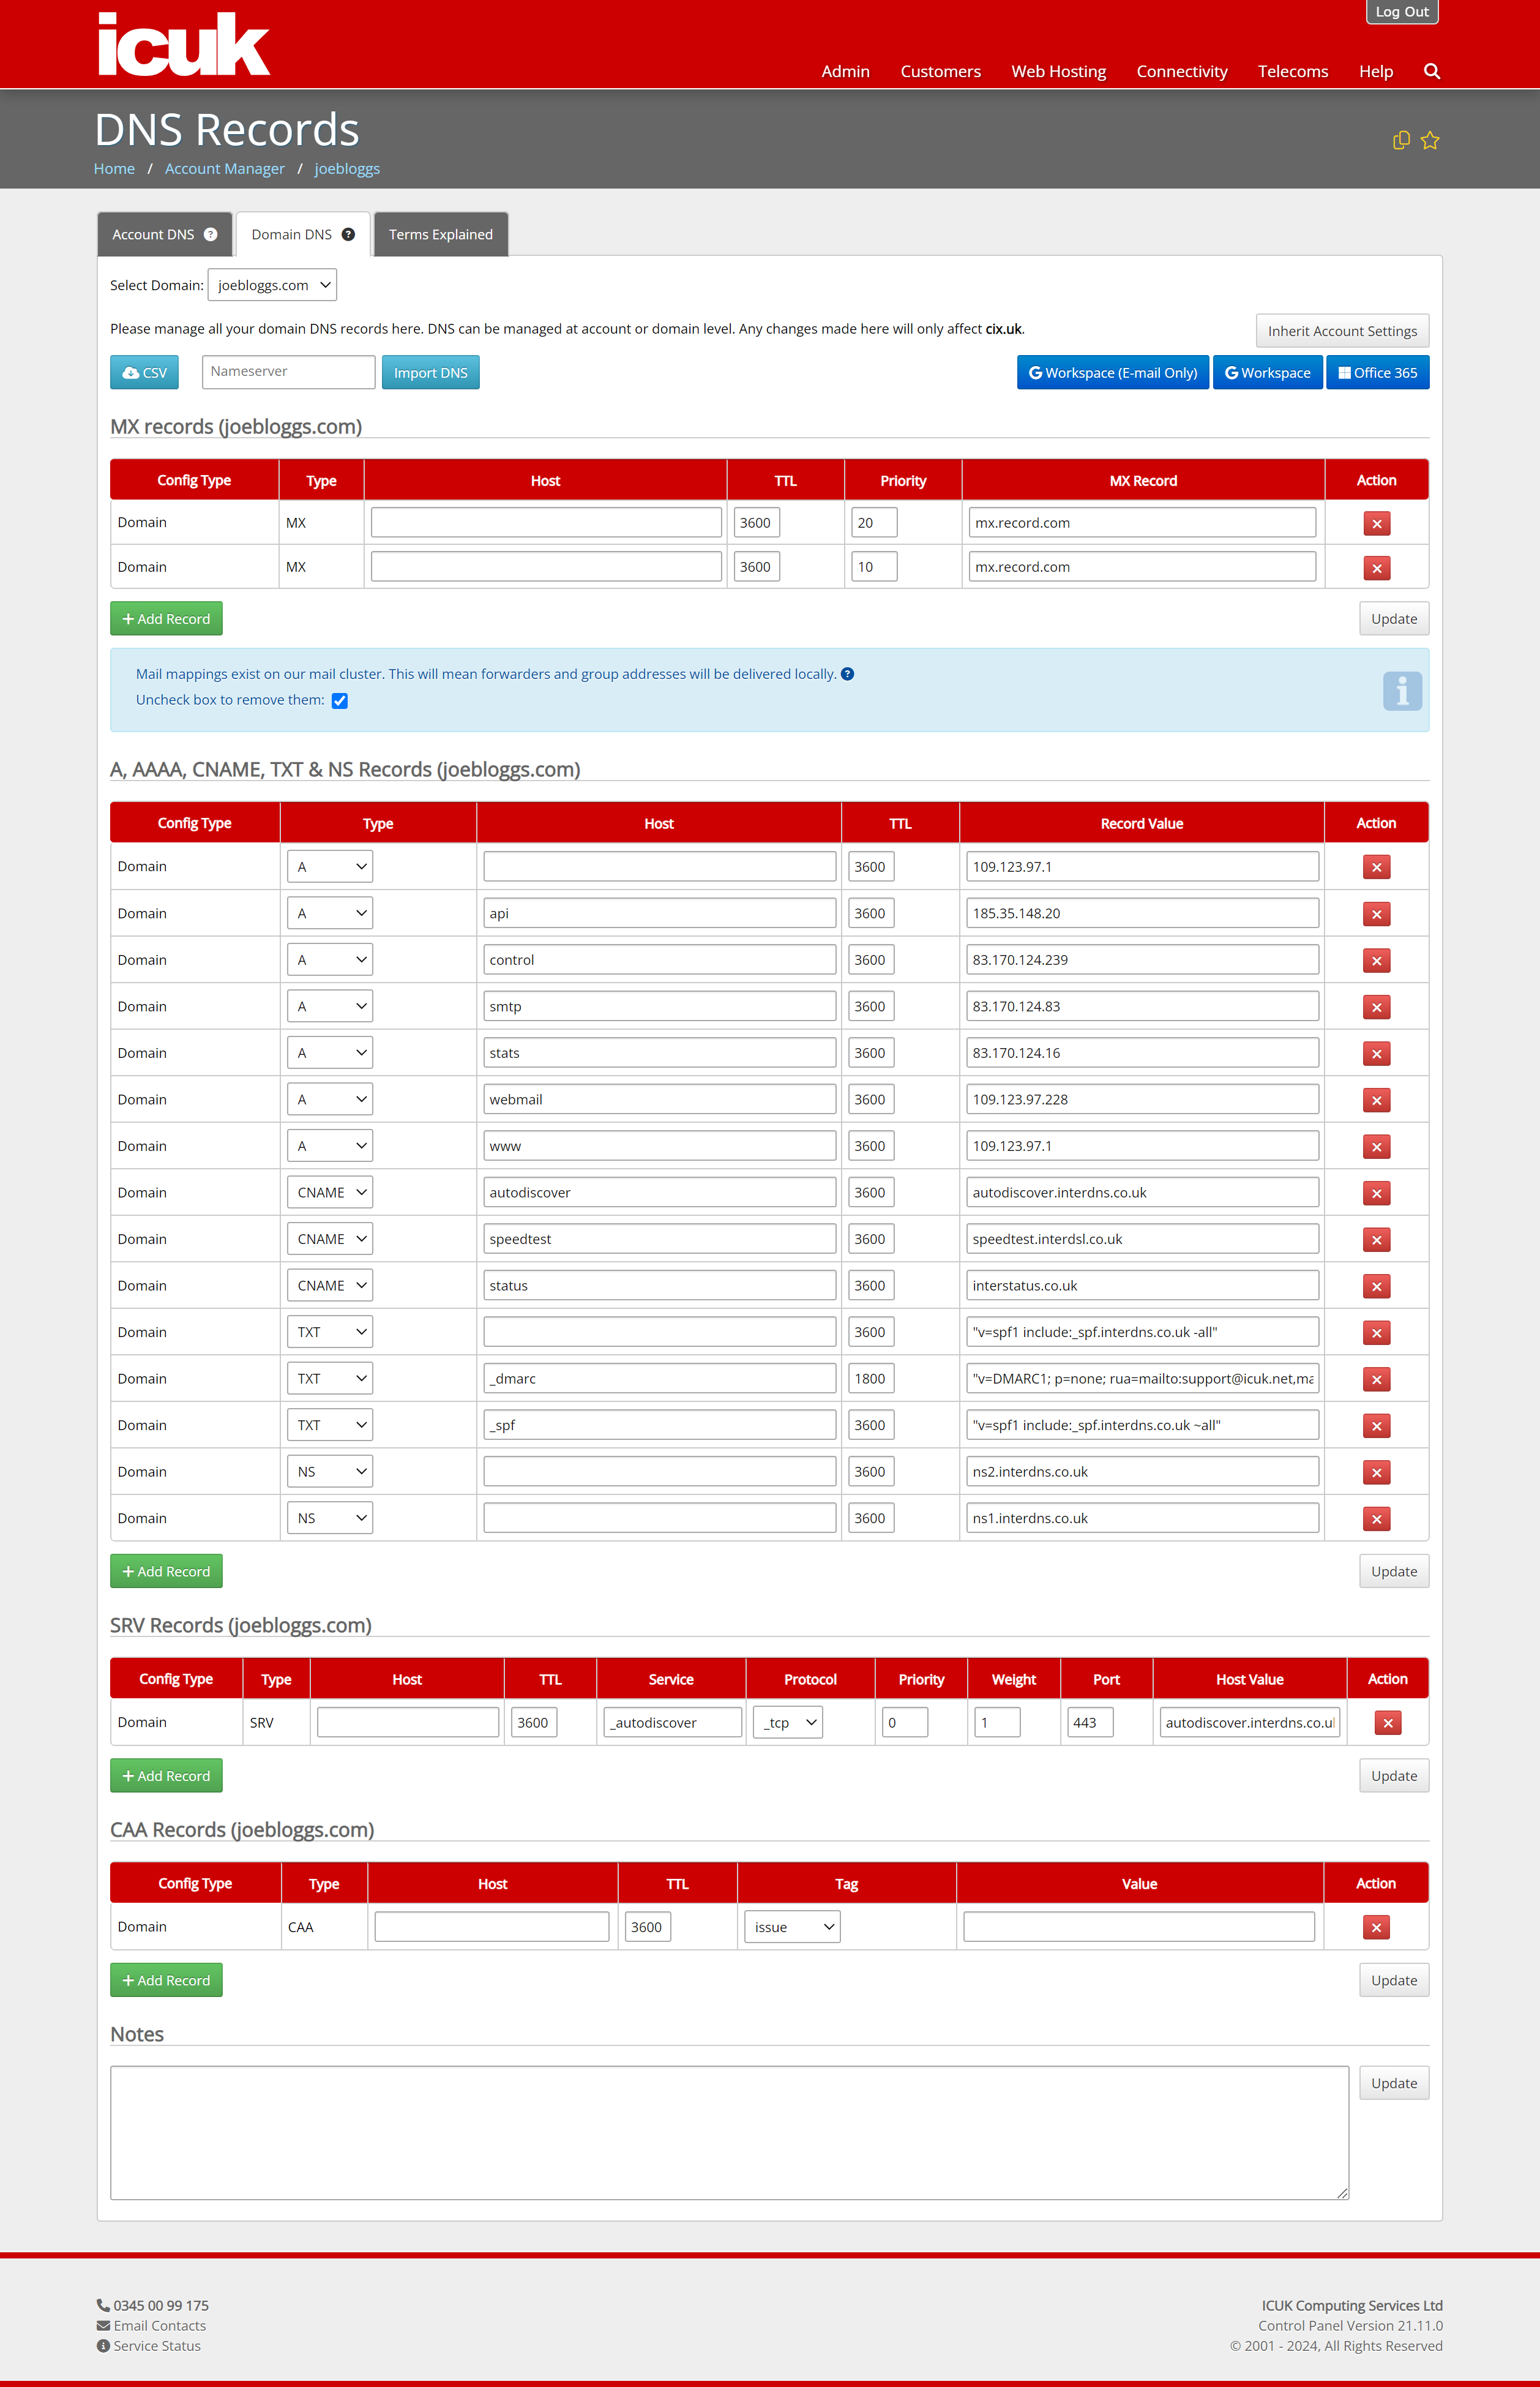Image resolution: width=1540 pixels, height=2387 pixels.
Task: Remove the CAA issue record
Action: (x=1376, y=1928)
